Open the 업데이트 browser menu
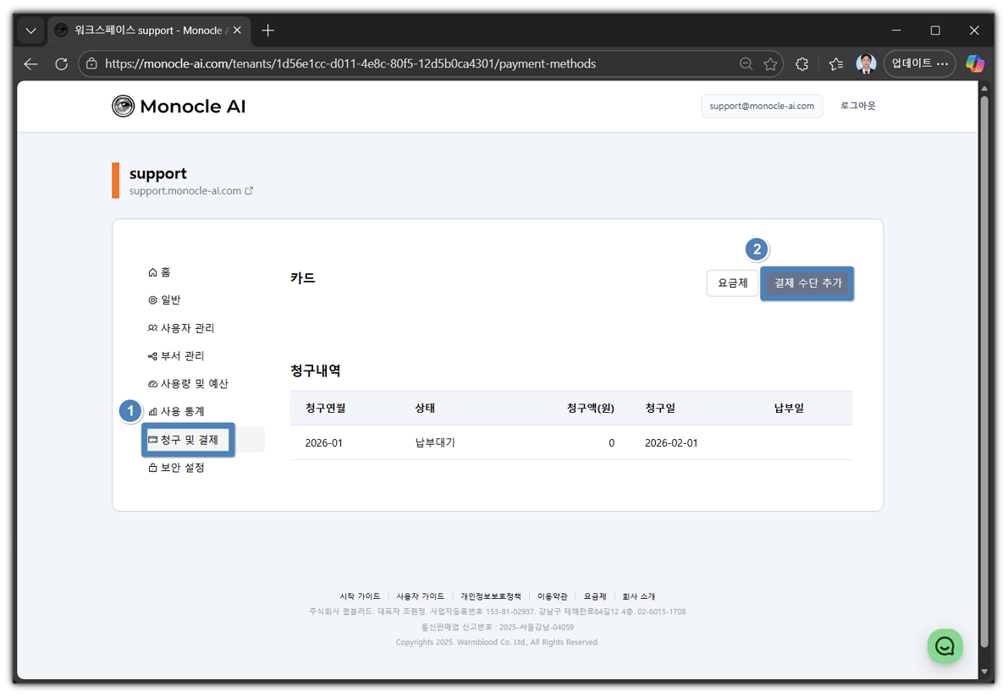The width and height of the screenshot is (1008, 697). (x=919, y=63)
